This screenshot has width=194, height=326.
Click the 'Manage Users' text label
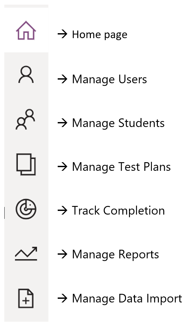(x=109, y=79)
